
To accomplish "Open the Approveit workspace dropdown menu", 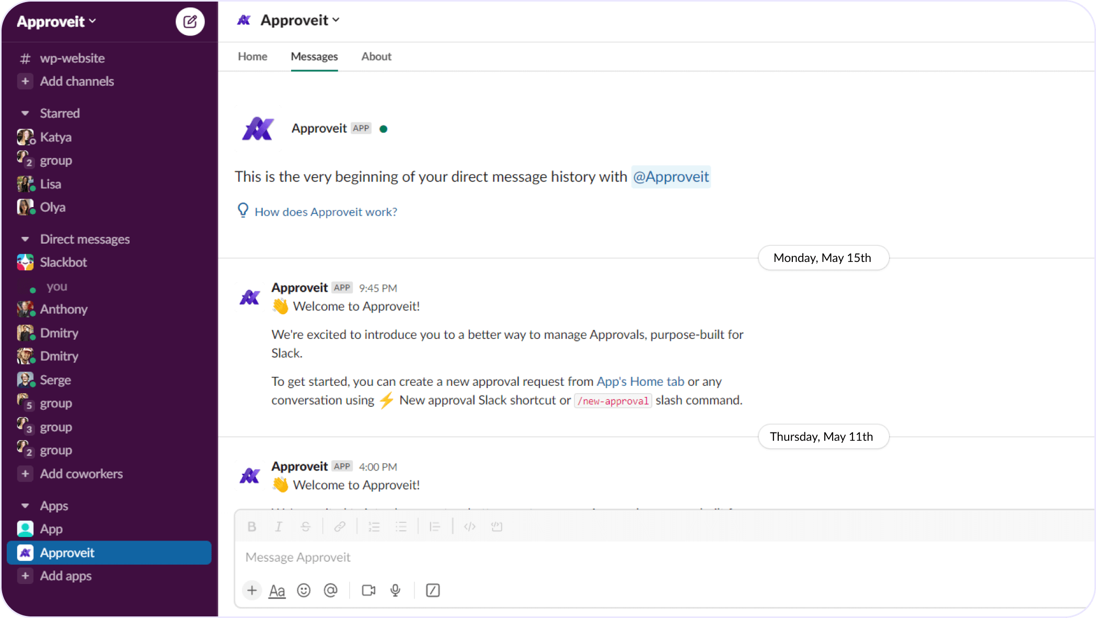I will tap(56, 21).
